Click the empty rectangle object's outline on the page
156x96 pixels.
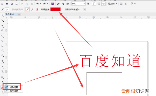coord(104,73)
